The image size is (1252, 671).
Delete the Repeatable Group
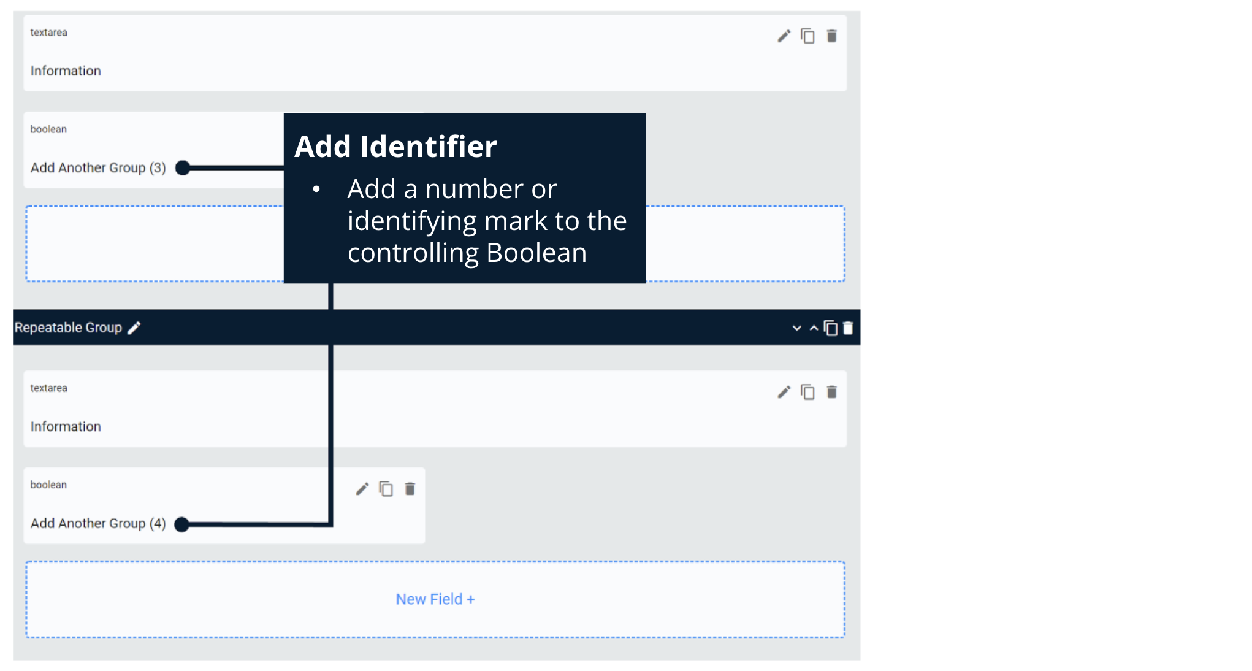coord(848,328)
